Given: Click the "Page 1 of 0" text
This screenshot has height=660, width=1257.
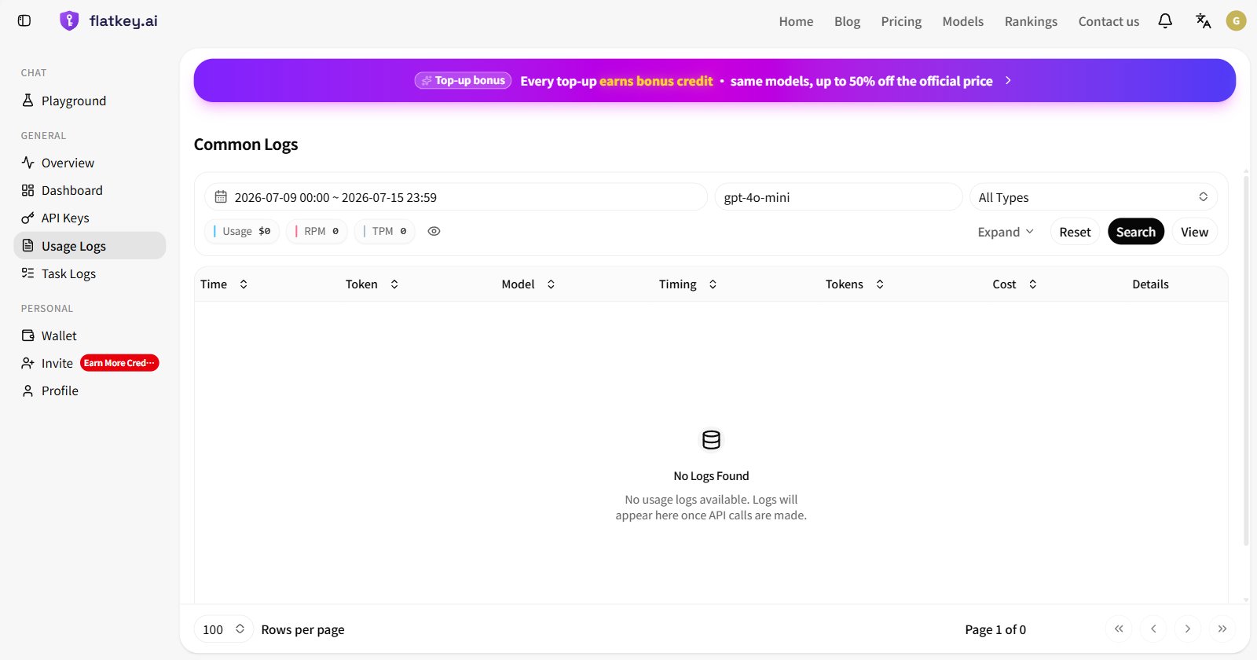Looking at the screenshot, I should (x=995, y=629).
